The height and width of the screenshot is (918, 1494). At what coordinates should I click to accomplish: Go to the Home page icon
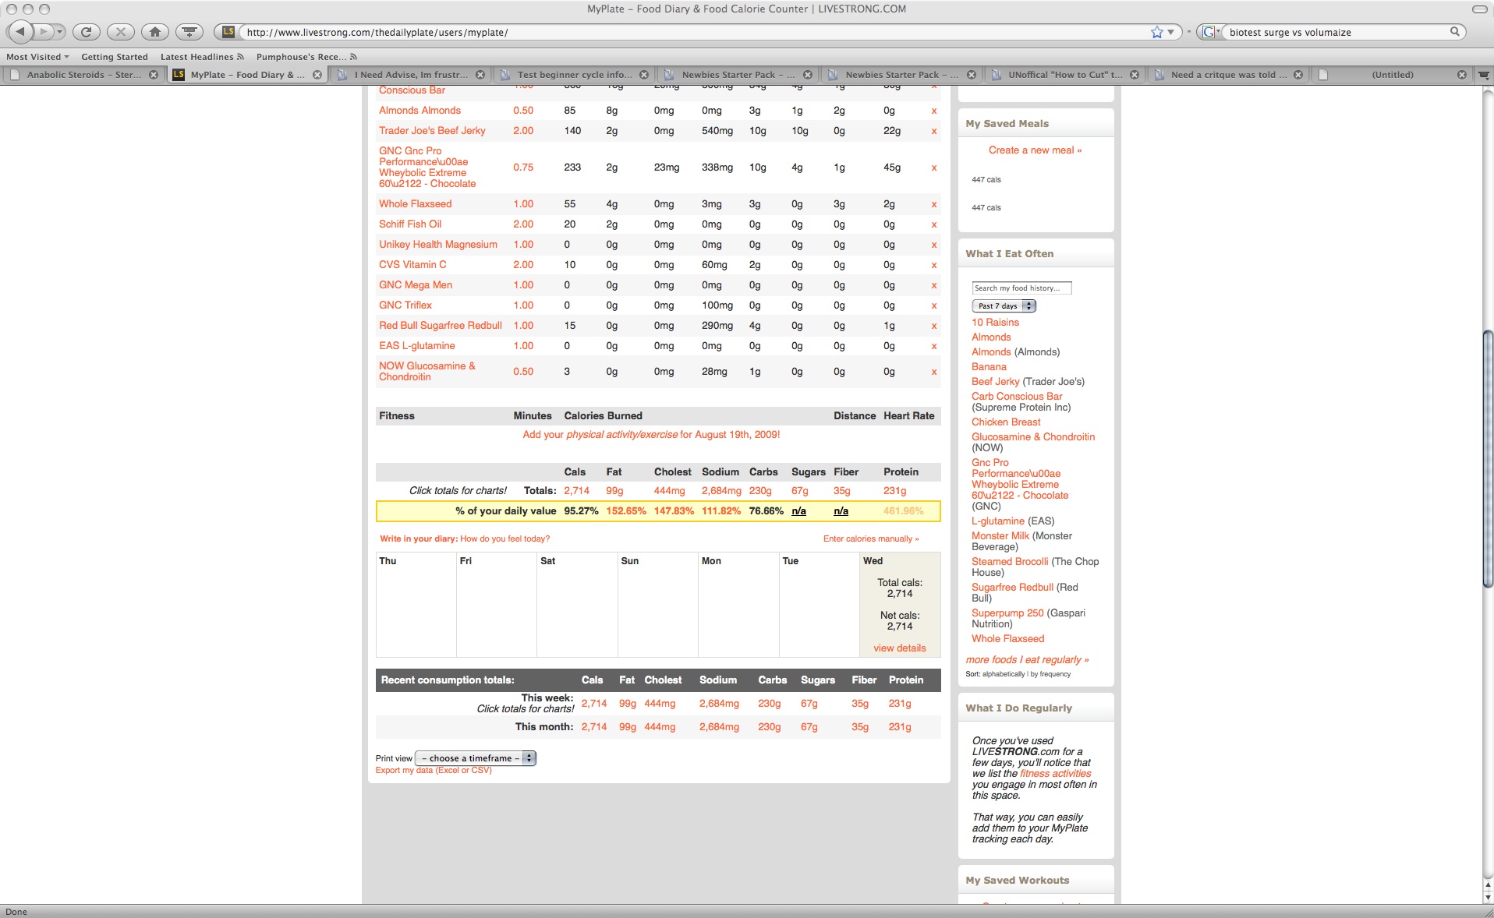tap(154, 32)
